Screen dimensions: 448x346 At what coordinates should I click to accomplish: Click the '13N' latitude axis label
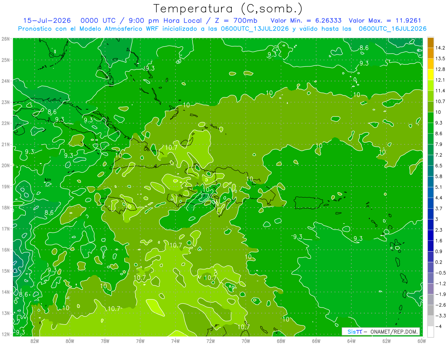pos(5,313)
